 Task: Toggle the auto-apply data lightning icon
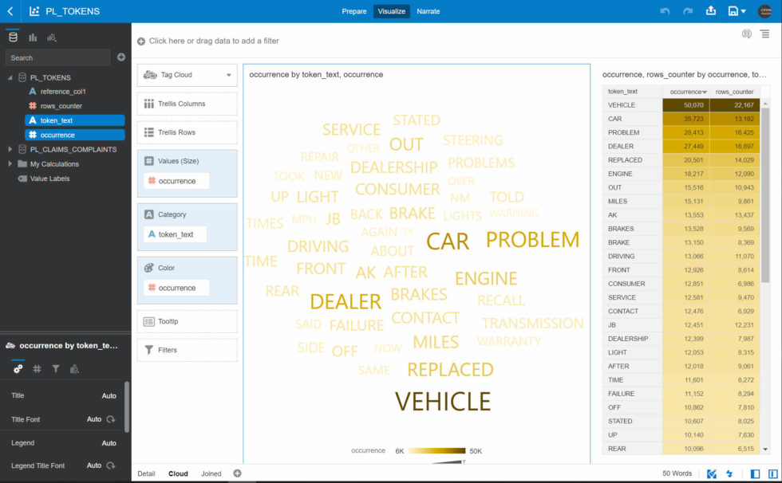(x=729, y=473)
